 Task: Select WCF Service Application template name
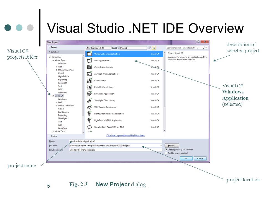[105, 107]
